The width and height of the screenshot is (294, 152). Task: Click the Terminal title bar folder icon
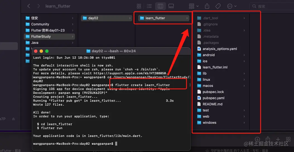click(x=88, y=51)
